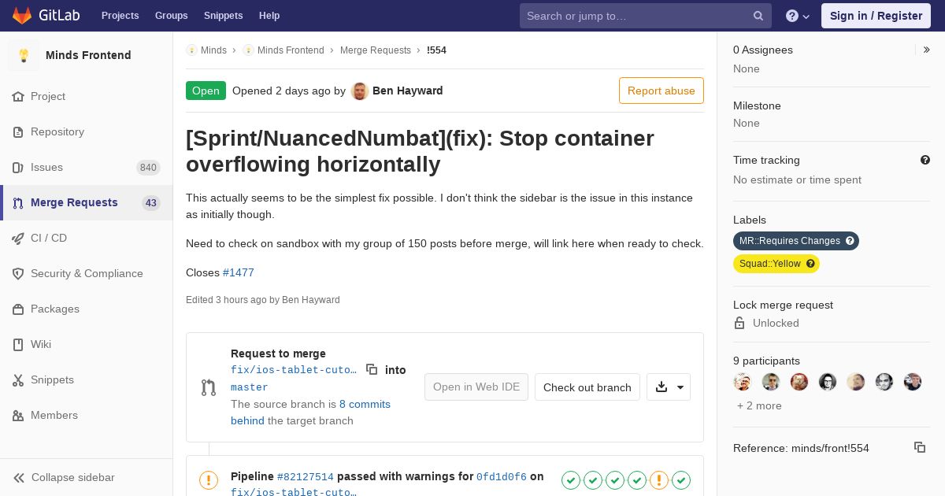Click the merge request branch icon
This screenshot has height=496, width=945.
click(209, 387)
